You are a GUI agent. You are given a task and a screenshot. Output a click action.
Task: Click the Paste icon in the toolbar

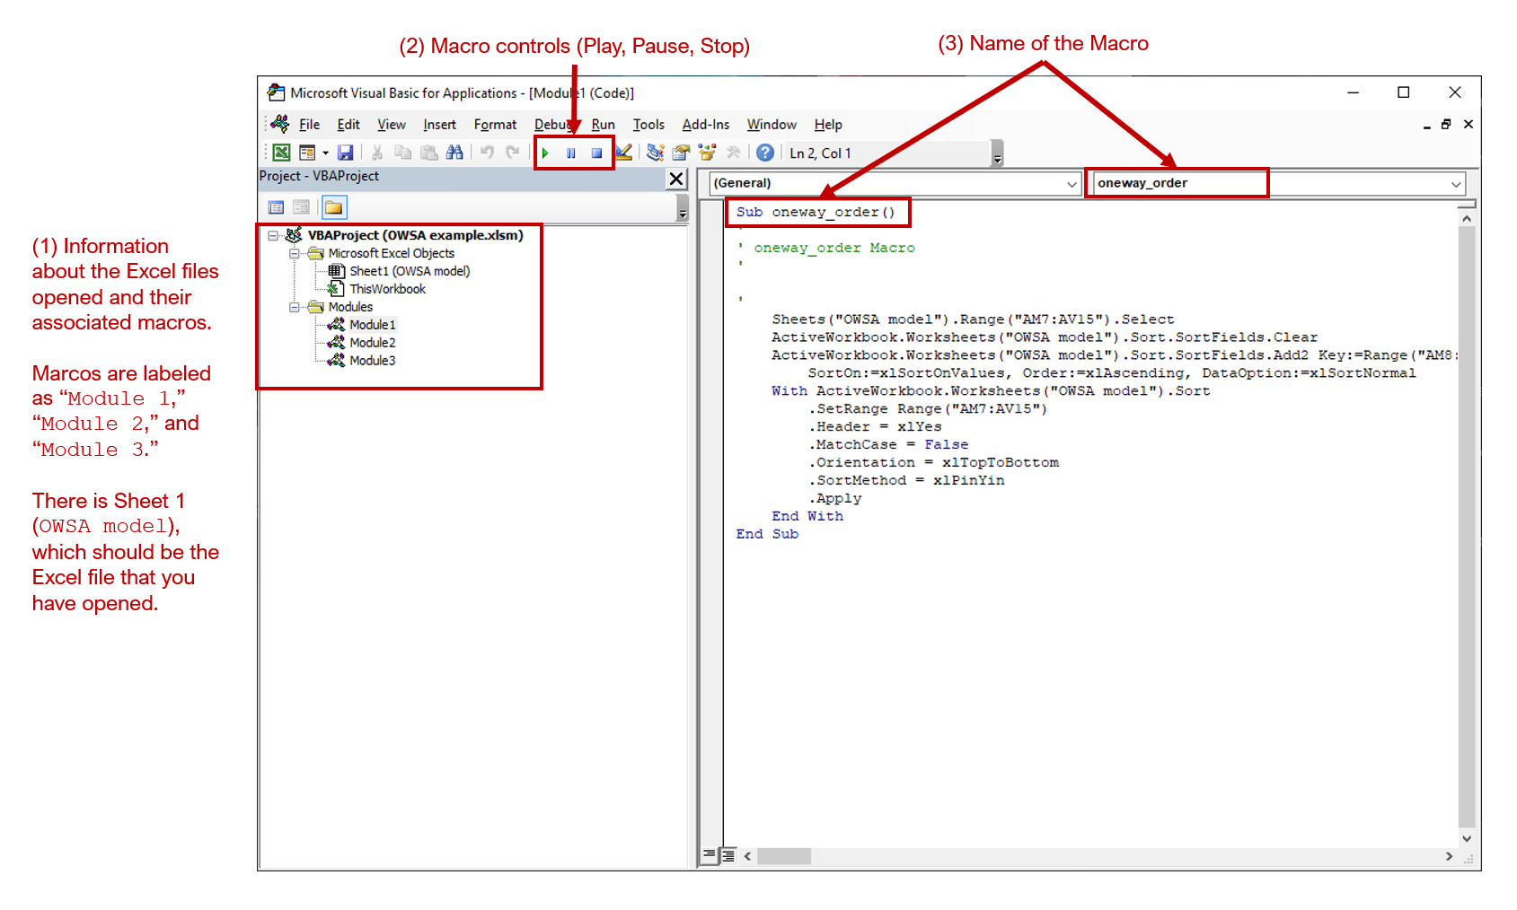(x=428, y=153)
